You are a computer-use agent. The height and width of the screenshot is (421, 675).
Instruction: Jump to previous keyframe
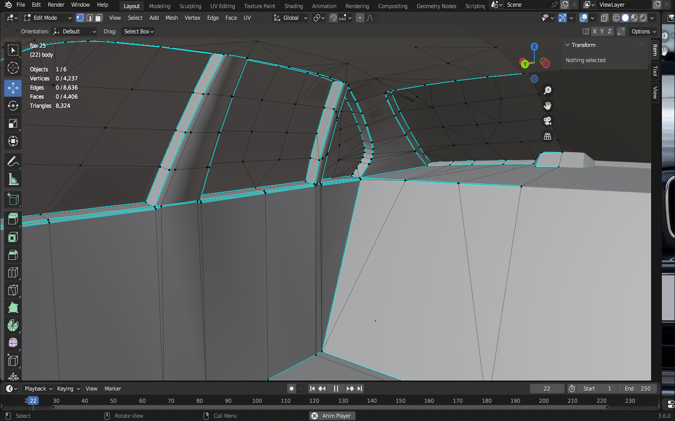pos(322,389)
